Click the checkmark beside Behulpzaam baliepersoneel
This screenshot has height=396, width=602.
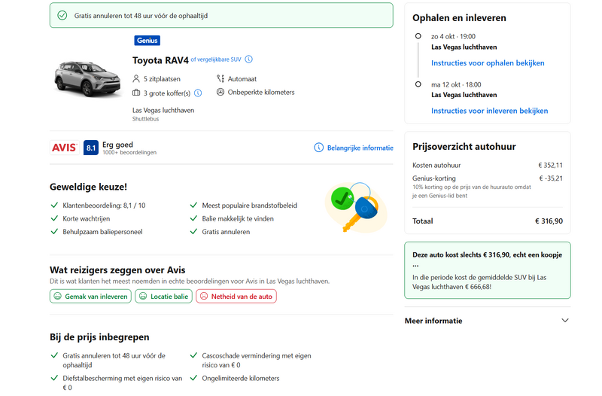(54, 232)
